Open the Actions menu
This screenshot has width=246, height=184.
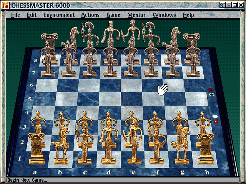pyautogui.click(x=90, y=15)
